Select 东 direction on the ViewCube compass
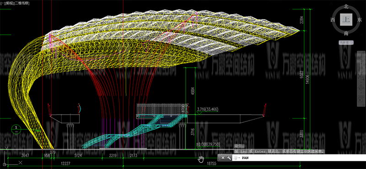Image resolution: width=366 pixels, height=169 pixels. tap(360, 20)
